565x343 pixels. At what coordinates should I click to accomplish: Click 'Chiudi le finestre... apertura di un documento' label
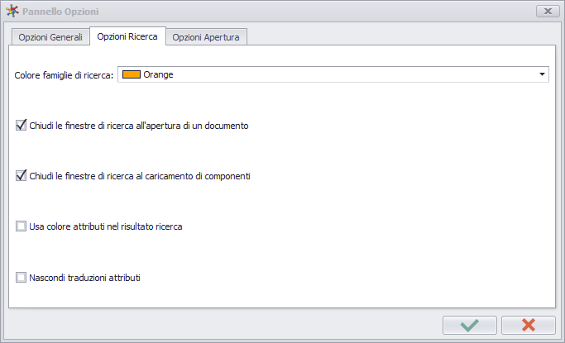(x=139, y=126)
